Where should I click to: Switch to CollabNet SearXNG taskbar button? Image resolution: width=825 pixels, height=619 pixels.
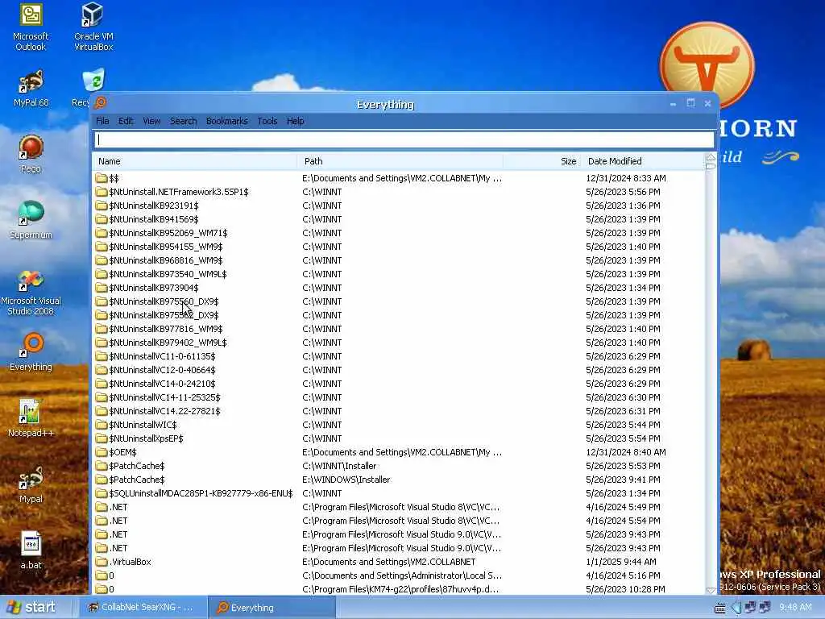pos(141,608)
